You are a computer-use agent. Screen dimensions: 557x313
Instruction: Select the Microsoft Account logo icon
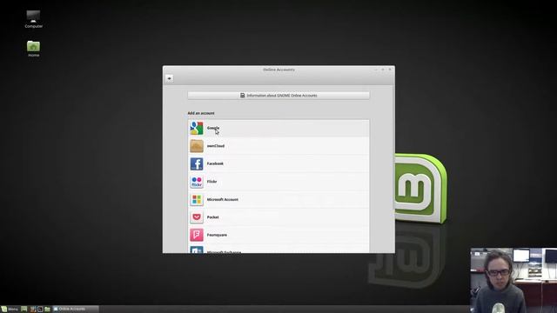197,199
